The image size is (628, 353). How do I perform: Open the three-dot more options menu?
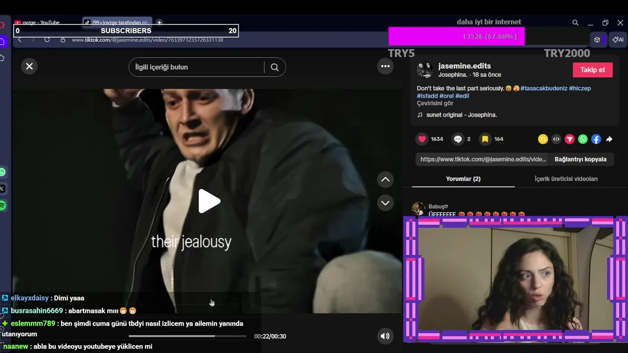click(x=385, y=66)
